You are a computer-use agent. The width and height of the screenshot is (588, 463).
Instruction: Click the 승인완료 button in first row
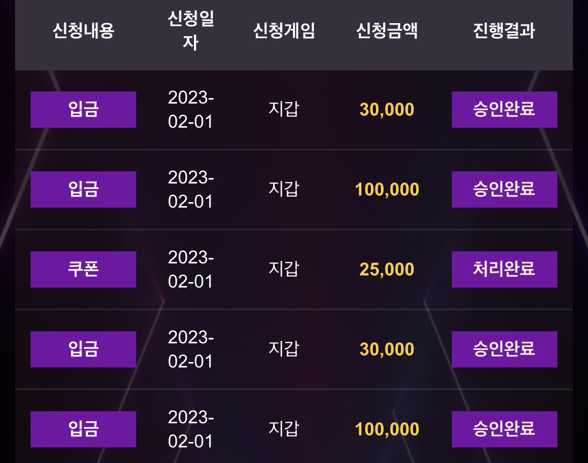coord(505,110)
